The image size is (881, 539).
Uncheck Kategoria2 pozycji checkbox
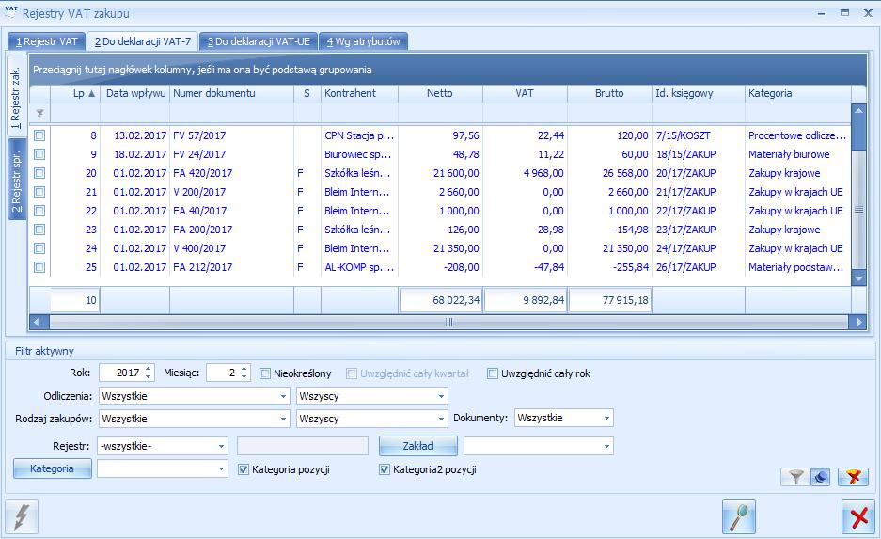[x=385, y=469]
